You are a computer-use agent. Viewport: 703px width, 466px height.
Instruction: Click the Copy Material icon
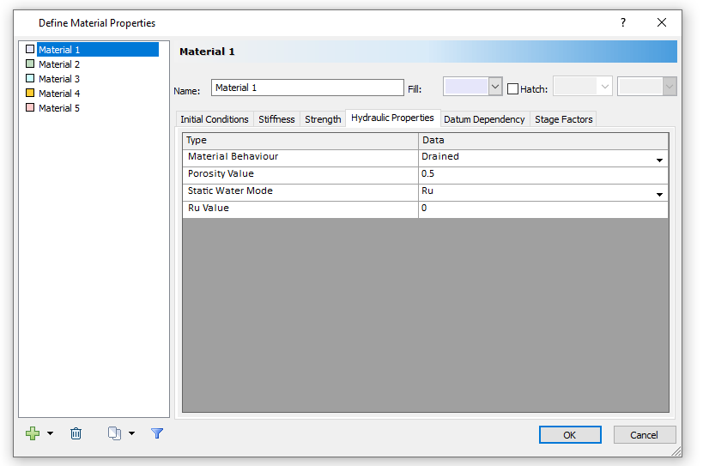(x=114, y=433)
